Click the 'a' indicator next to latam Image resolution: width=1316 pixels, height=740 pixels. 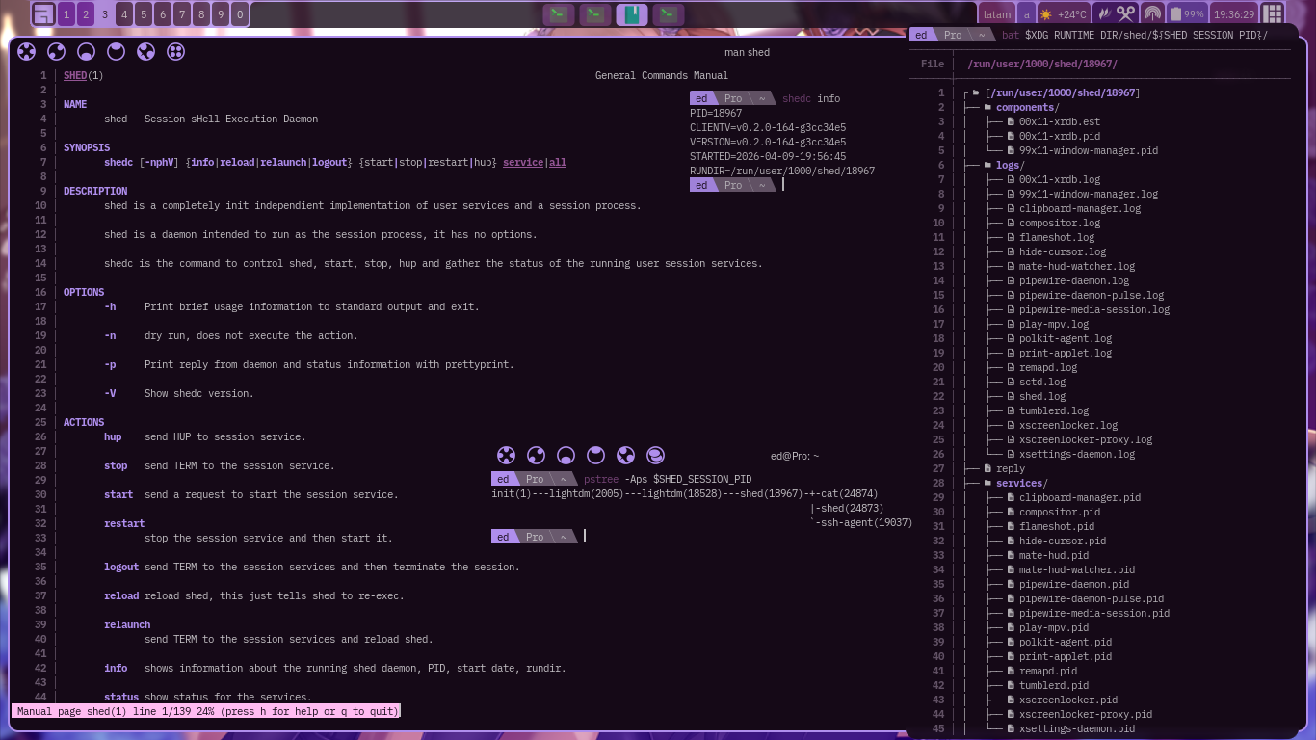pyautogui.click(x=1027, y=14)
